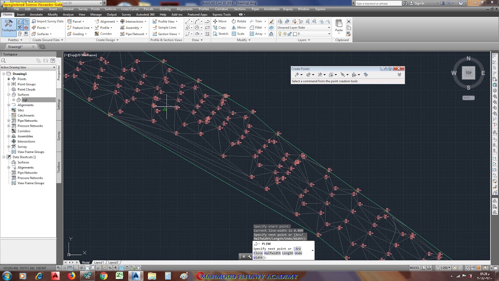Viewport: 499px width, 281px height.
Task: Switch to the Prospector side tab
Action: click(59, 73)
